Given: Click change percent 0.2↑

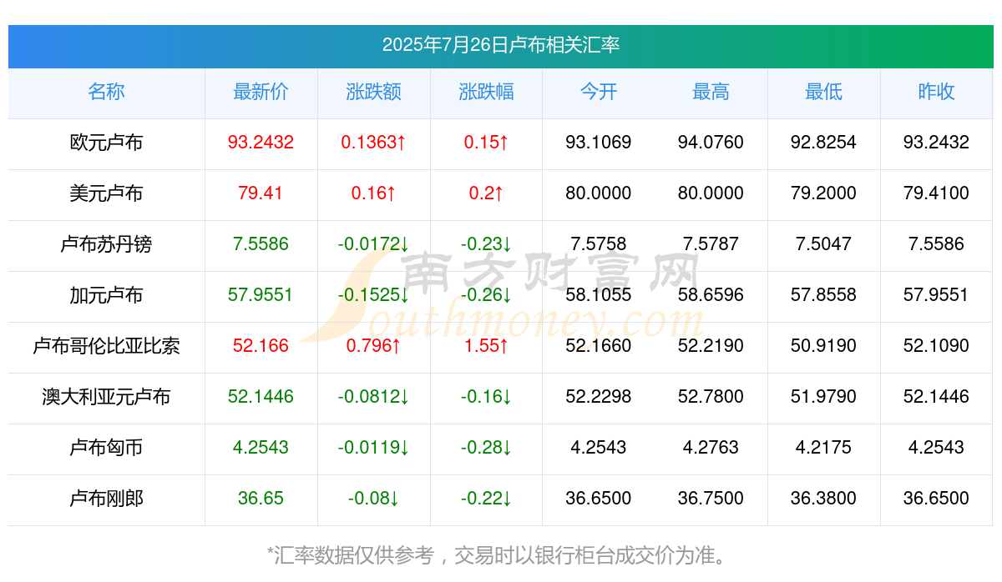Looking at the screenshot, I should (x=486, y=193).
